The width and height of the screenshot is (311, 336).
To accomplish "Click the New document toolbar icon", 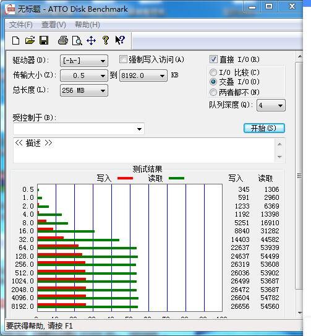I will point(16,40).
